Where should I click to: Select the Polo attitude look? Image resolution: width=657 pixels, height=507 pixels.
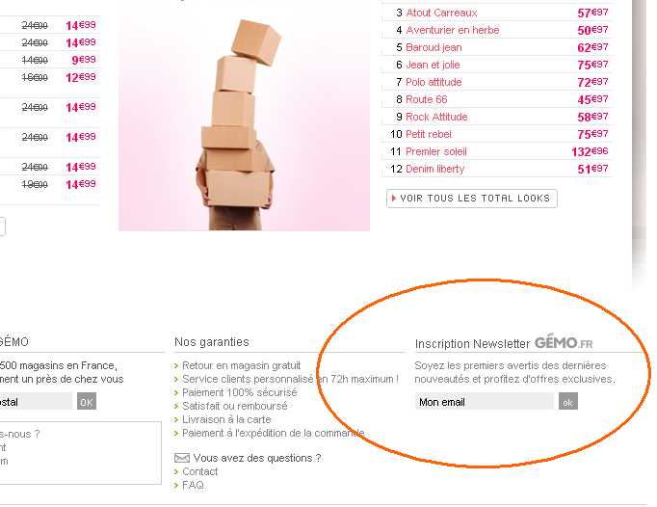click(434, 82)
